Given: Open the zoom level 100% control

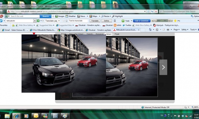Looking at the screenshot, I should (x=195, y=107).
